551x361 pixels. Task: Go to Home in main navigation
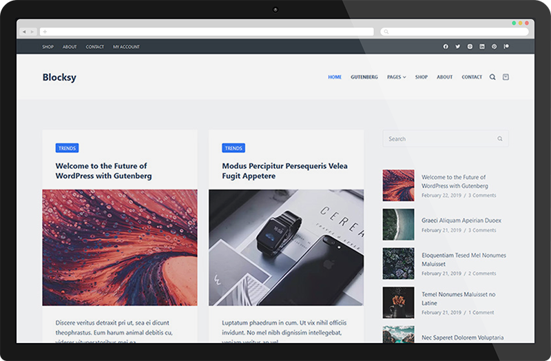point(335,77)
